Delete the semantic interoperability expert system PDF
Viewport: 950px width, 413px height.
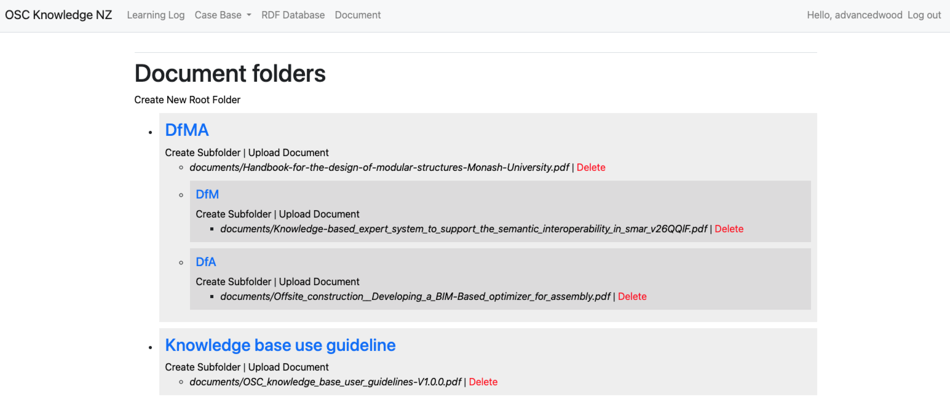(x=729, y=228)
